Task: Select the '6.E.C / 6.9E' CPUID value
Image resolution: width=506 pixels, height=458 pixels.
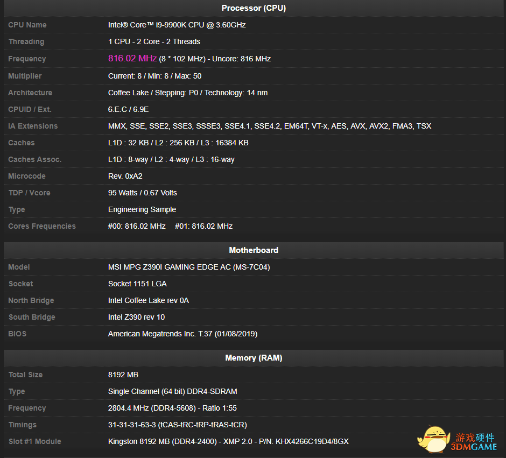Action: click(129, 110)
